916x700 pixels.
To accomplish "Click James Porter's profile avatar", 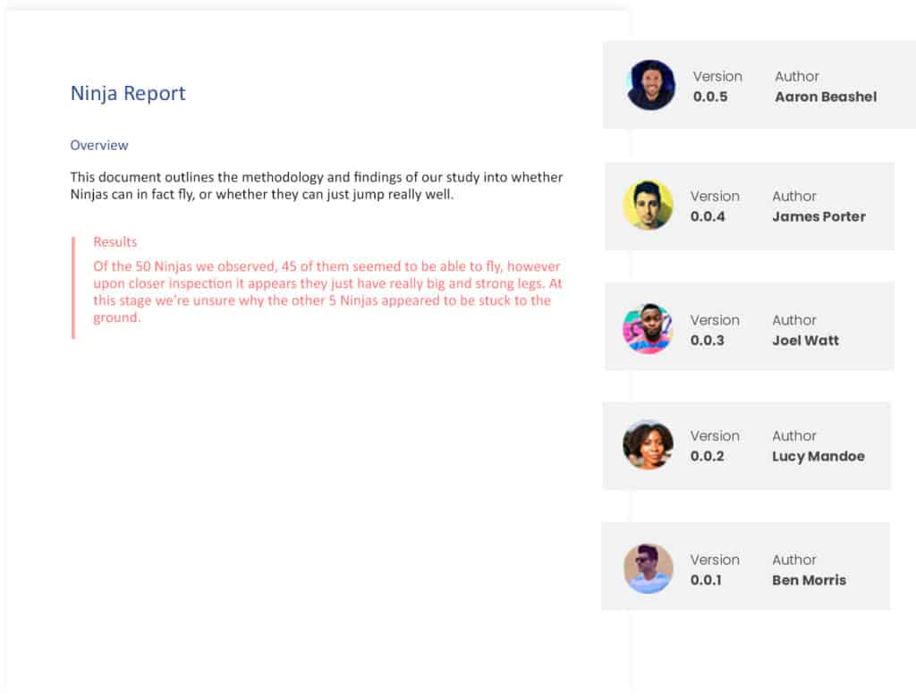I will (x=648, y=206).
